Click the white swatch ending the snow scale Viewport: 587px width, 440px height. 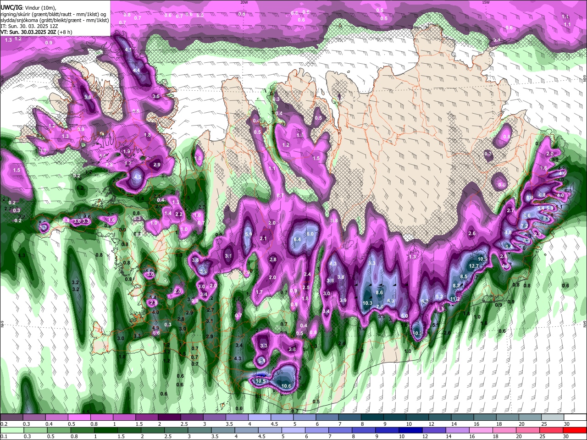[x=575, y=417]
